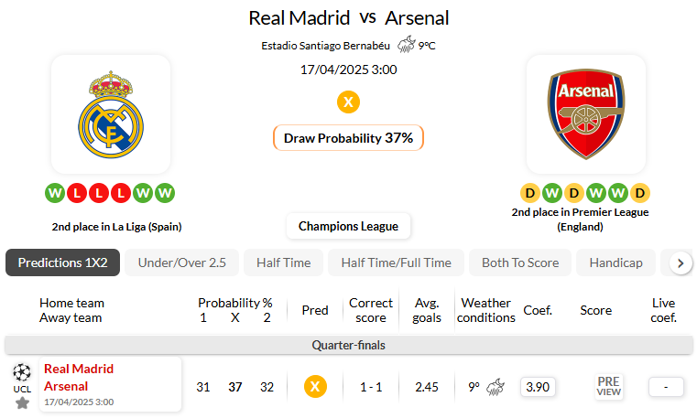Click the orange X draw badge at top
The height and width of the screenshot is (418, 697).
click(348, 102)
